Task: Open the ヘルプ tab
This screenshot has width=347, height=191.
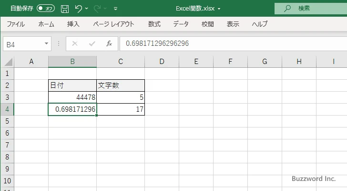Action: point(260,24)
